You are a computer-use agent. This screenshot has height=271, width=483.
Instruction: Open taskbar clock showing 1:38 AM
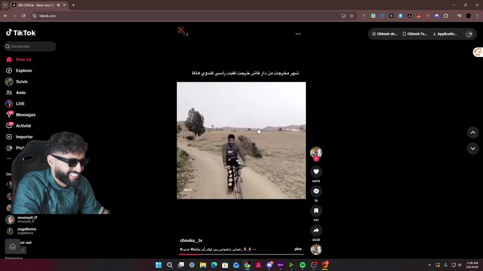[x=472, y=265]
